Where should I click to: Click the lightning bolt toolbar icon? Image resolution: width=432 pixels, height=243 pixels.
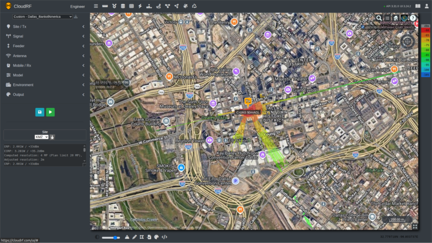click(140, 6)
